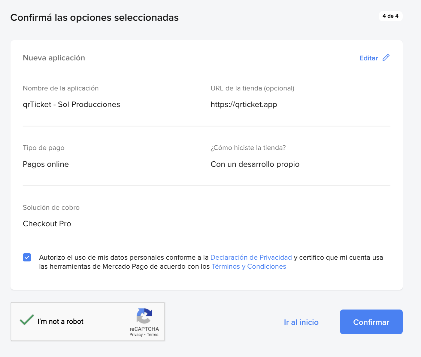Click the Nueva aplicación heading

[x=54, y=58]
